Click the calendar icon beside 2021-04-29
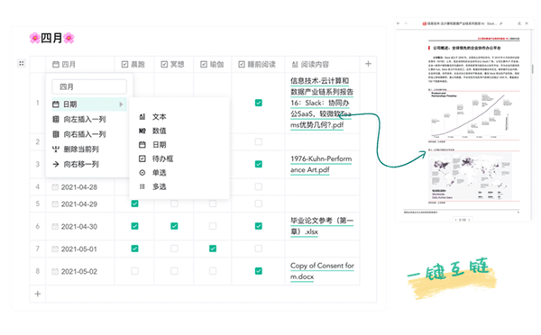541x335 pixels. [x=55, y=204]
